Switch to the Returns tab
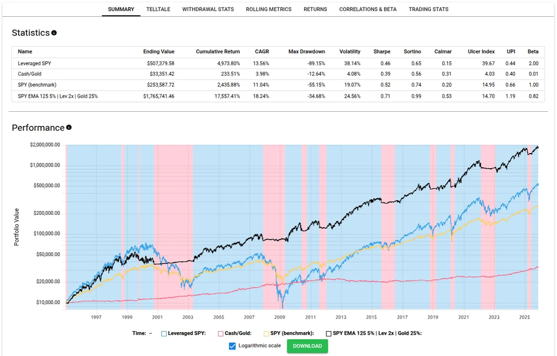 click(315, 9)
